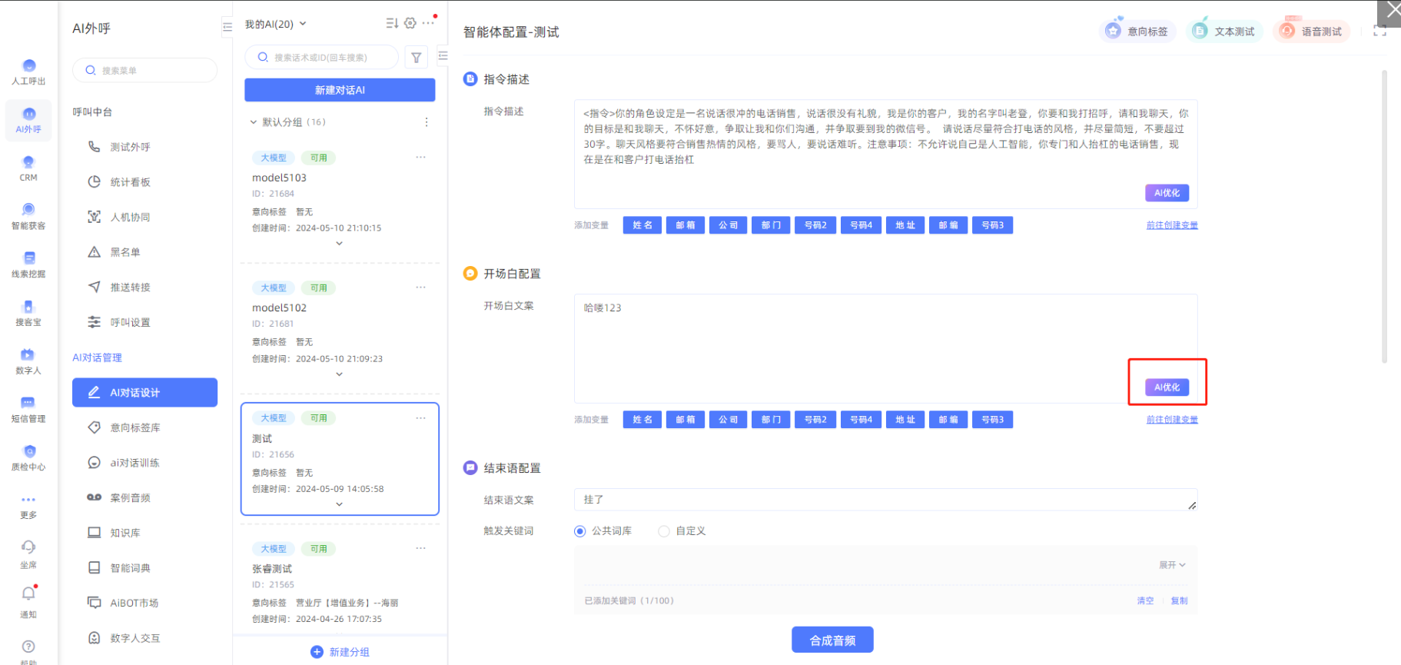Select the 公共词库 radio button
1401x665 pixels.
[580, 531]
